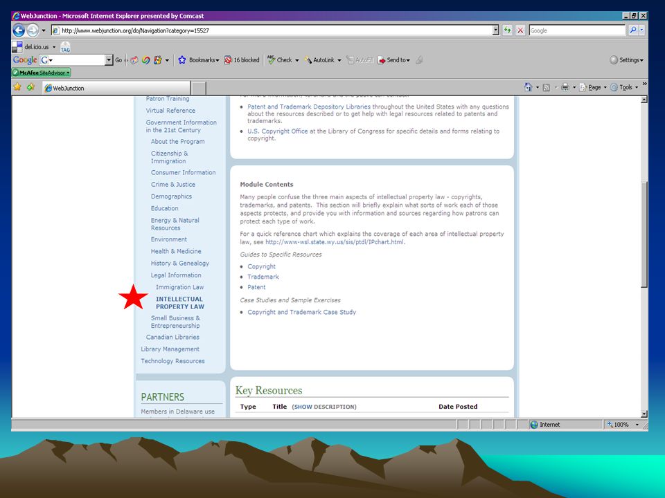Screen dimensions: 665x498
Task: Click the 16 blocked popup blocker icon
Action: [241, 60]
